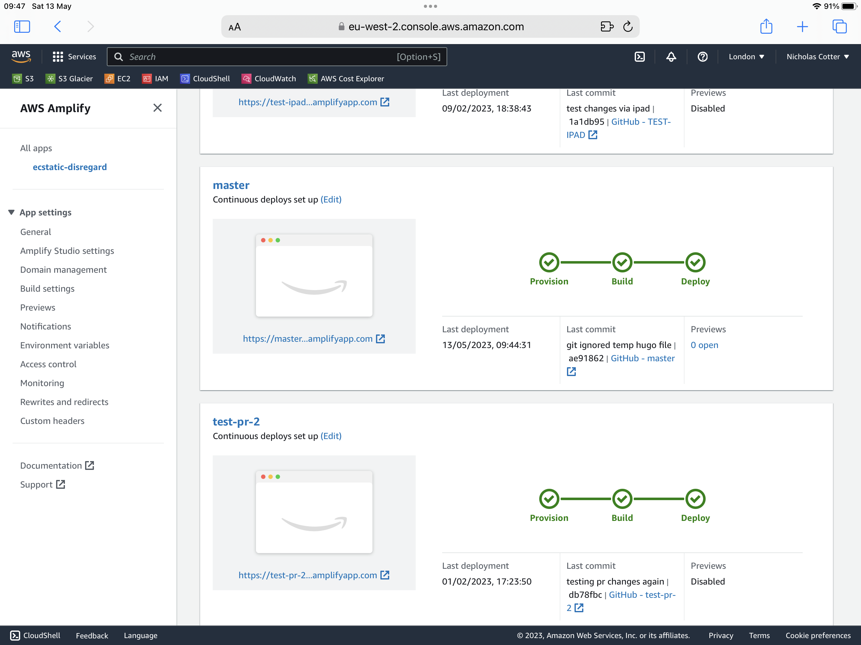861x645 pixels.
Task: Click the master branch Build check icon
Action: [622, 262]
